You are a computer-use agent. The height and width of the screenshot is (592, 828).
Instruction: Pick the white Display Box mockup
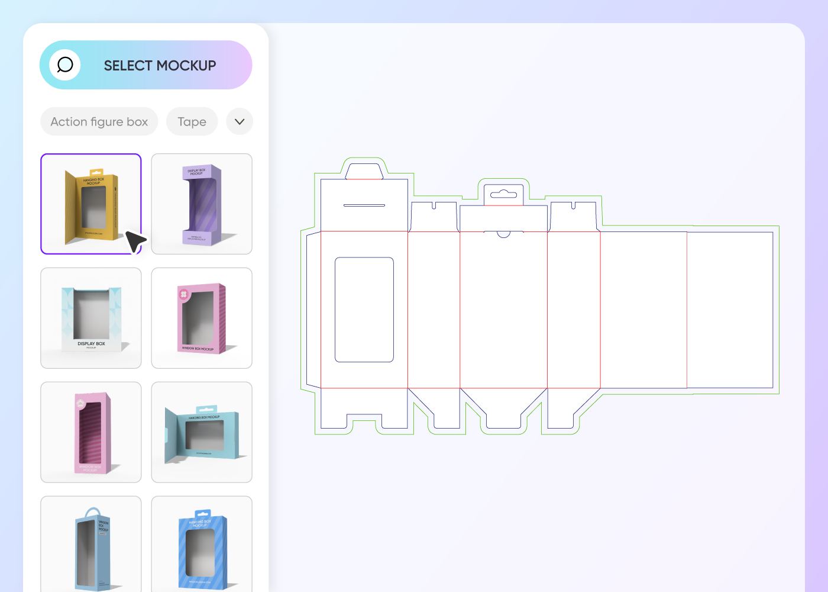coord(90,317)
